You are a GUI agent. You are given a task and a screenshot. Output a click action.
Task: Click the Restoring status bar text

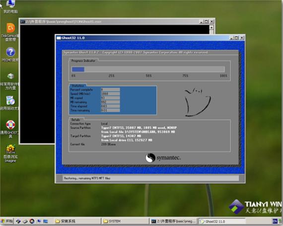click(87, 178)
